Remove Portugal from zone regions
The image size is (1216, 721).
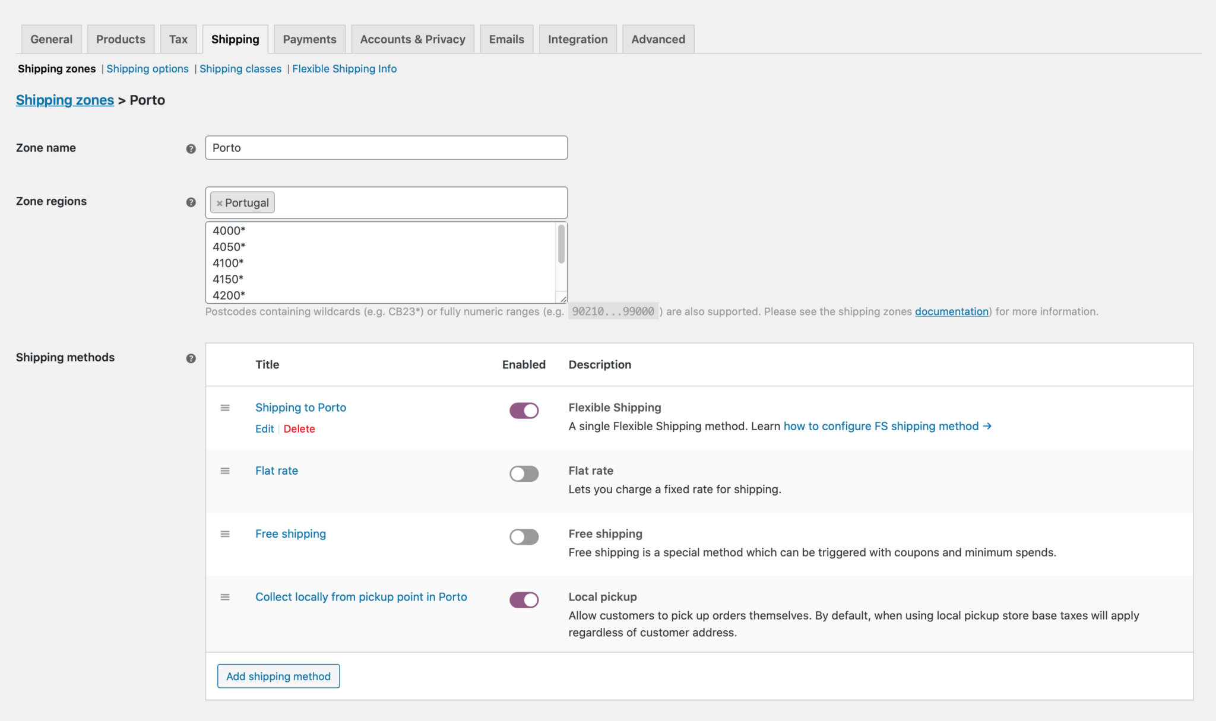[219, 202]
